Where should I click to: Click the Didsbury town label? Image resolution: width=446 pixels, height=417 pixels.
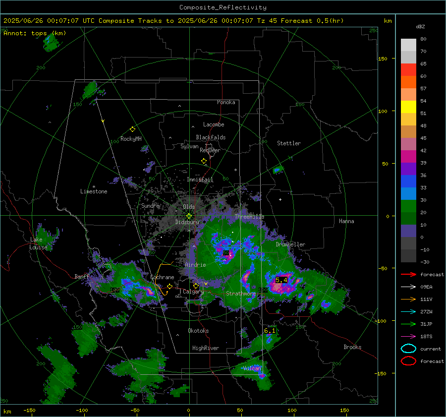coord(187,222)
